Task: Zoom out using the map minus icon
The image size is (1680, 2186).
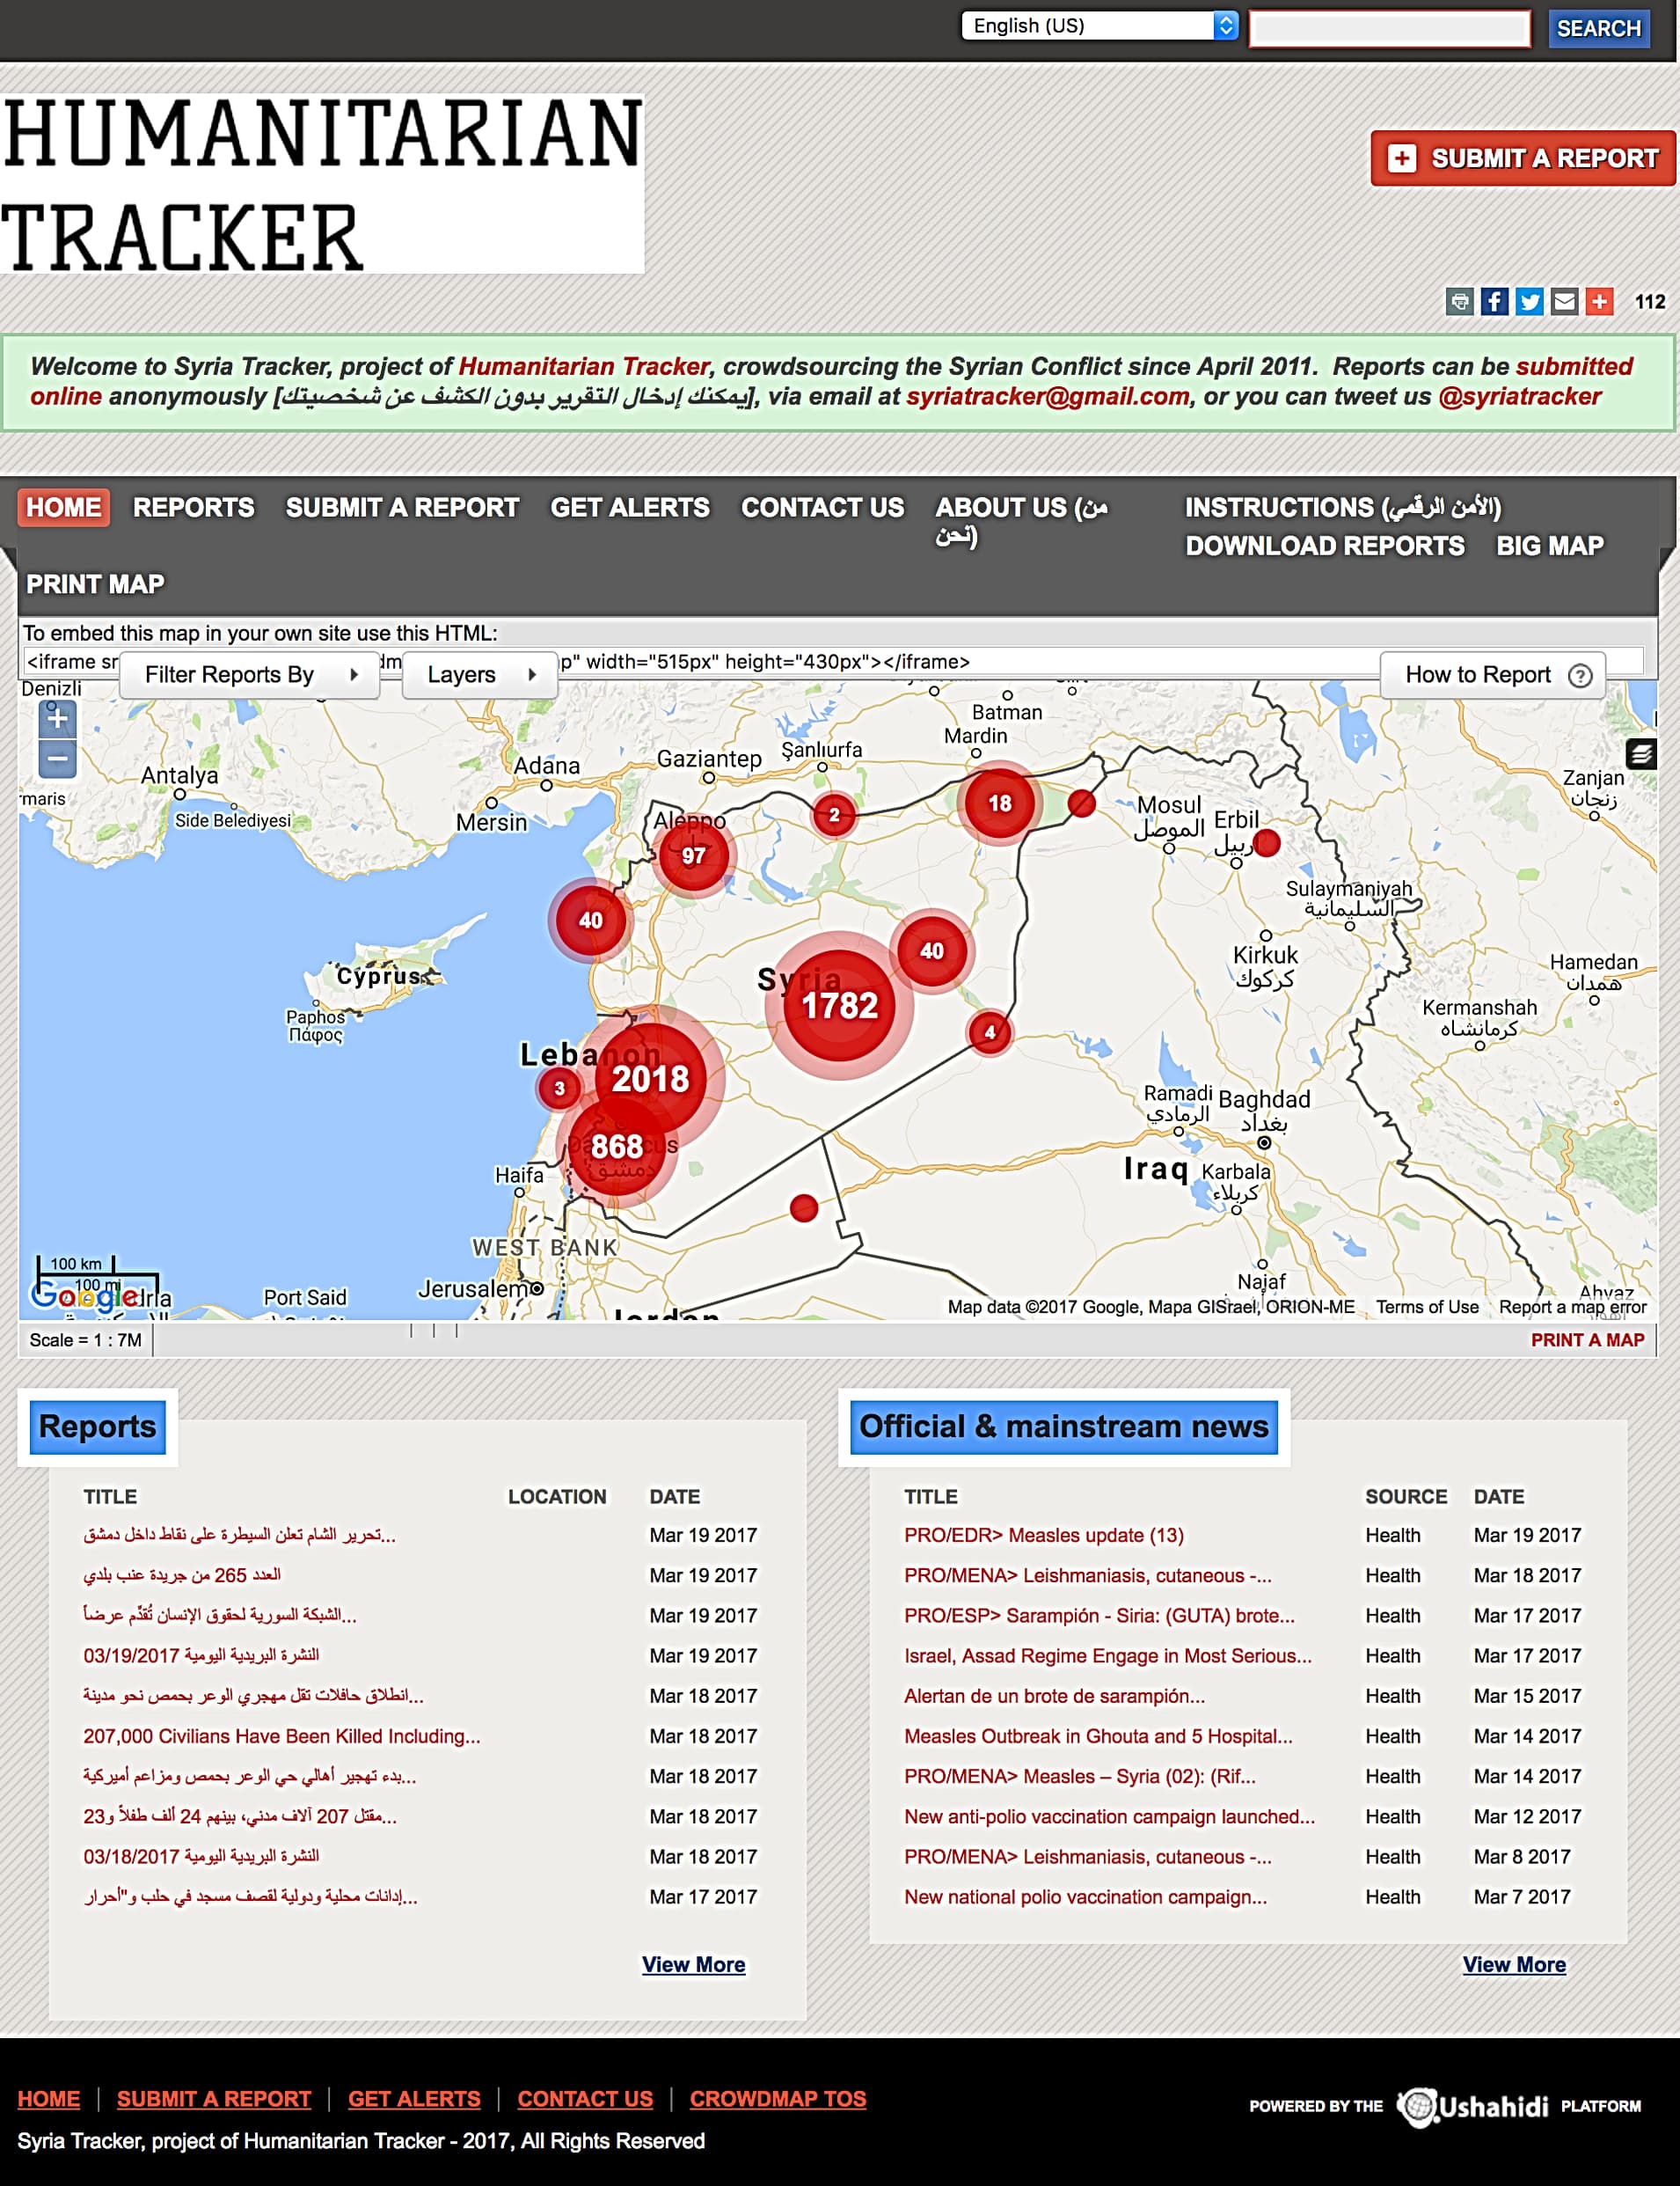Action: coord(58,759)
